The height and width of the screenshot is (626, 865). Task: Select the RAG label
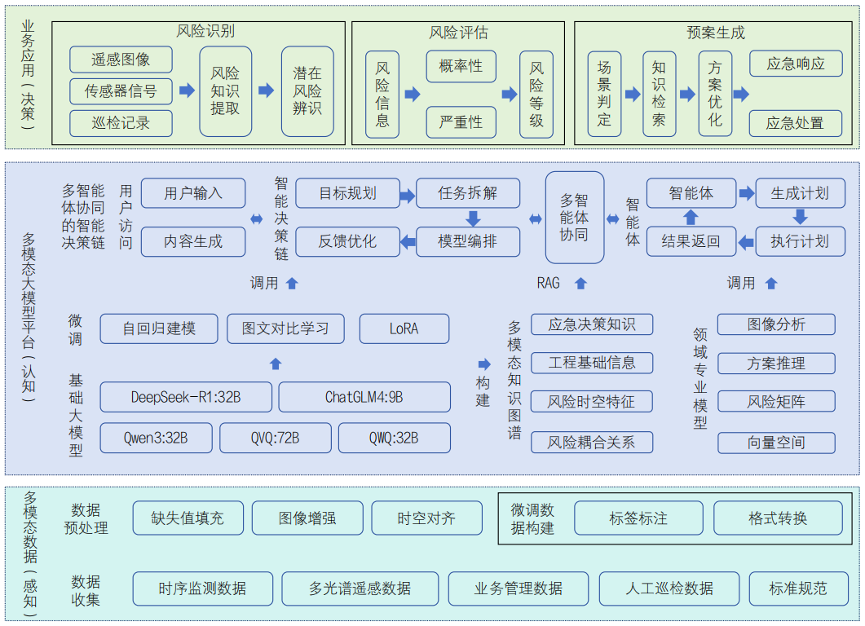point(549,284)
